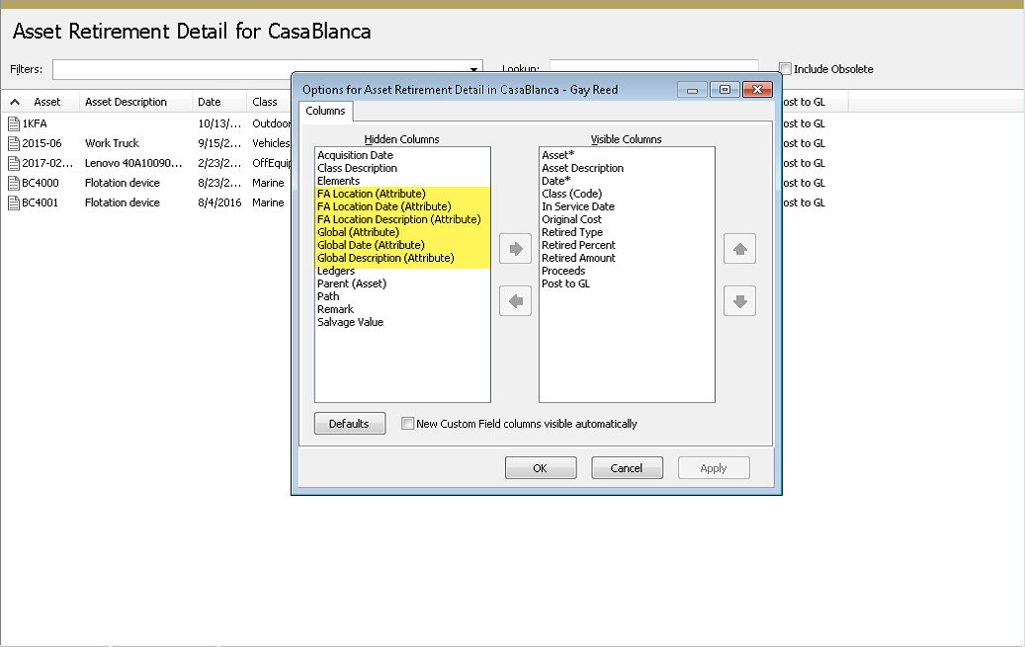This screenshot has height=647, width=1025.
Task: Enable the Include Obsolete checkbox
Action: click(x=785, y=68)
